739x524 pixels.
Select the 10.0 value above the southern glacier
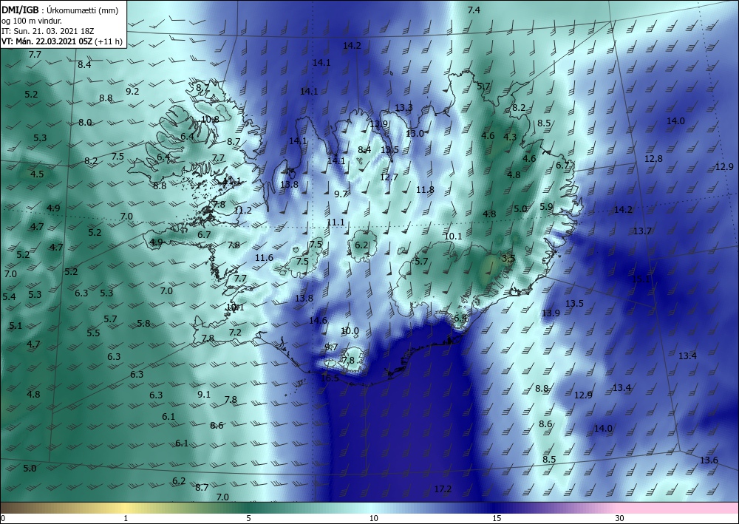350,331
